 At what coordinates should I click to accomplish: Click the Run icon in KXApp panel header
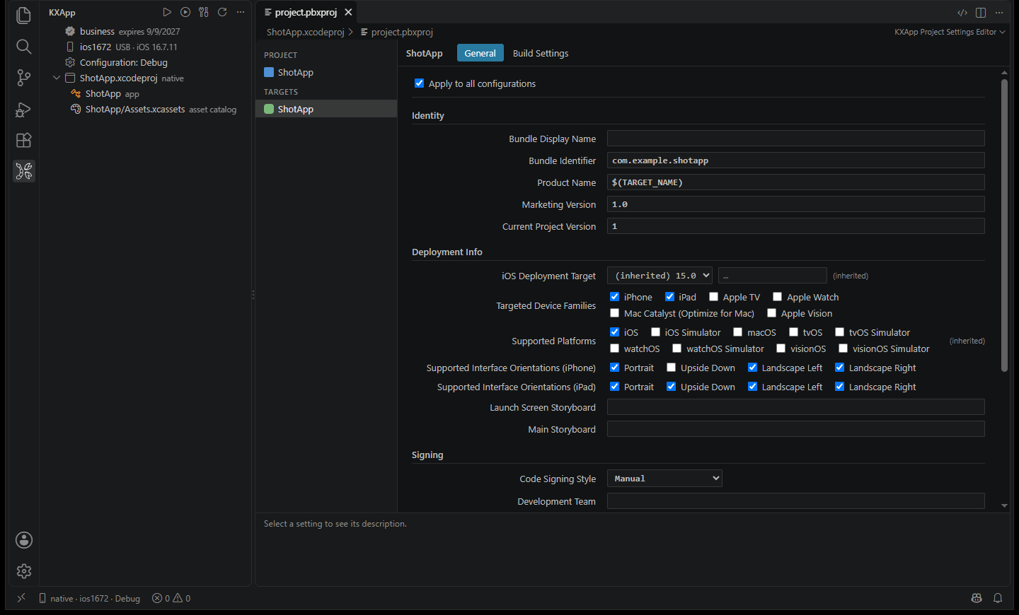167,12
